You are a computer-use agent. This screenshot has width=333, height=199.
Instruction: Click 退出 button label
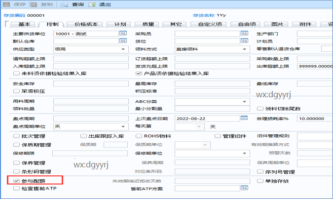[x=105, y=4]
